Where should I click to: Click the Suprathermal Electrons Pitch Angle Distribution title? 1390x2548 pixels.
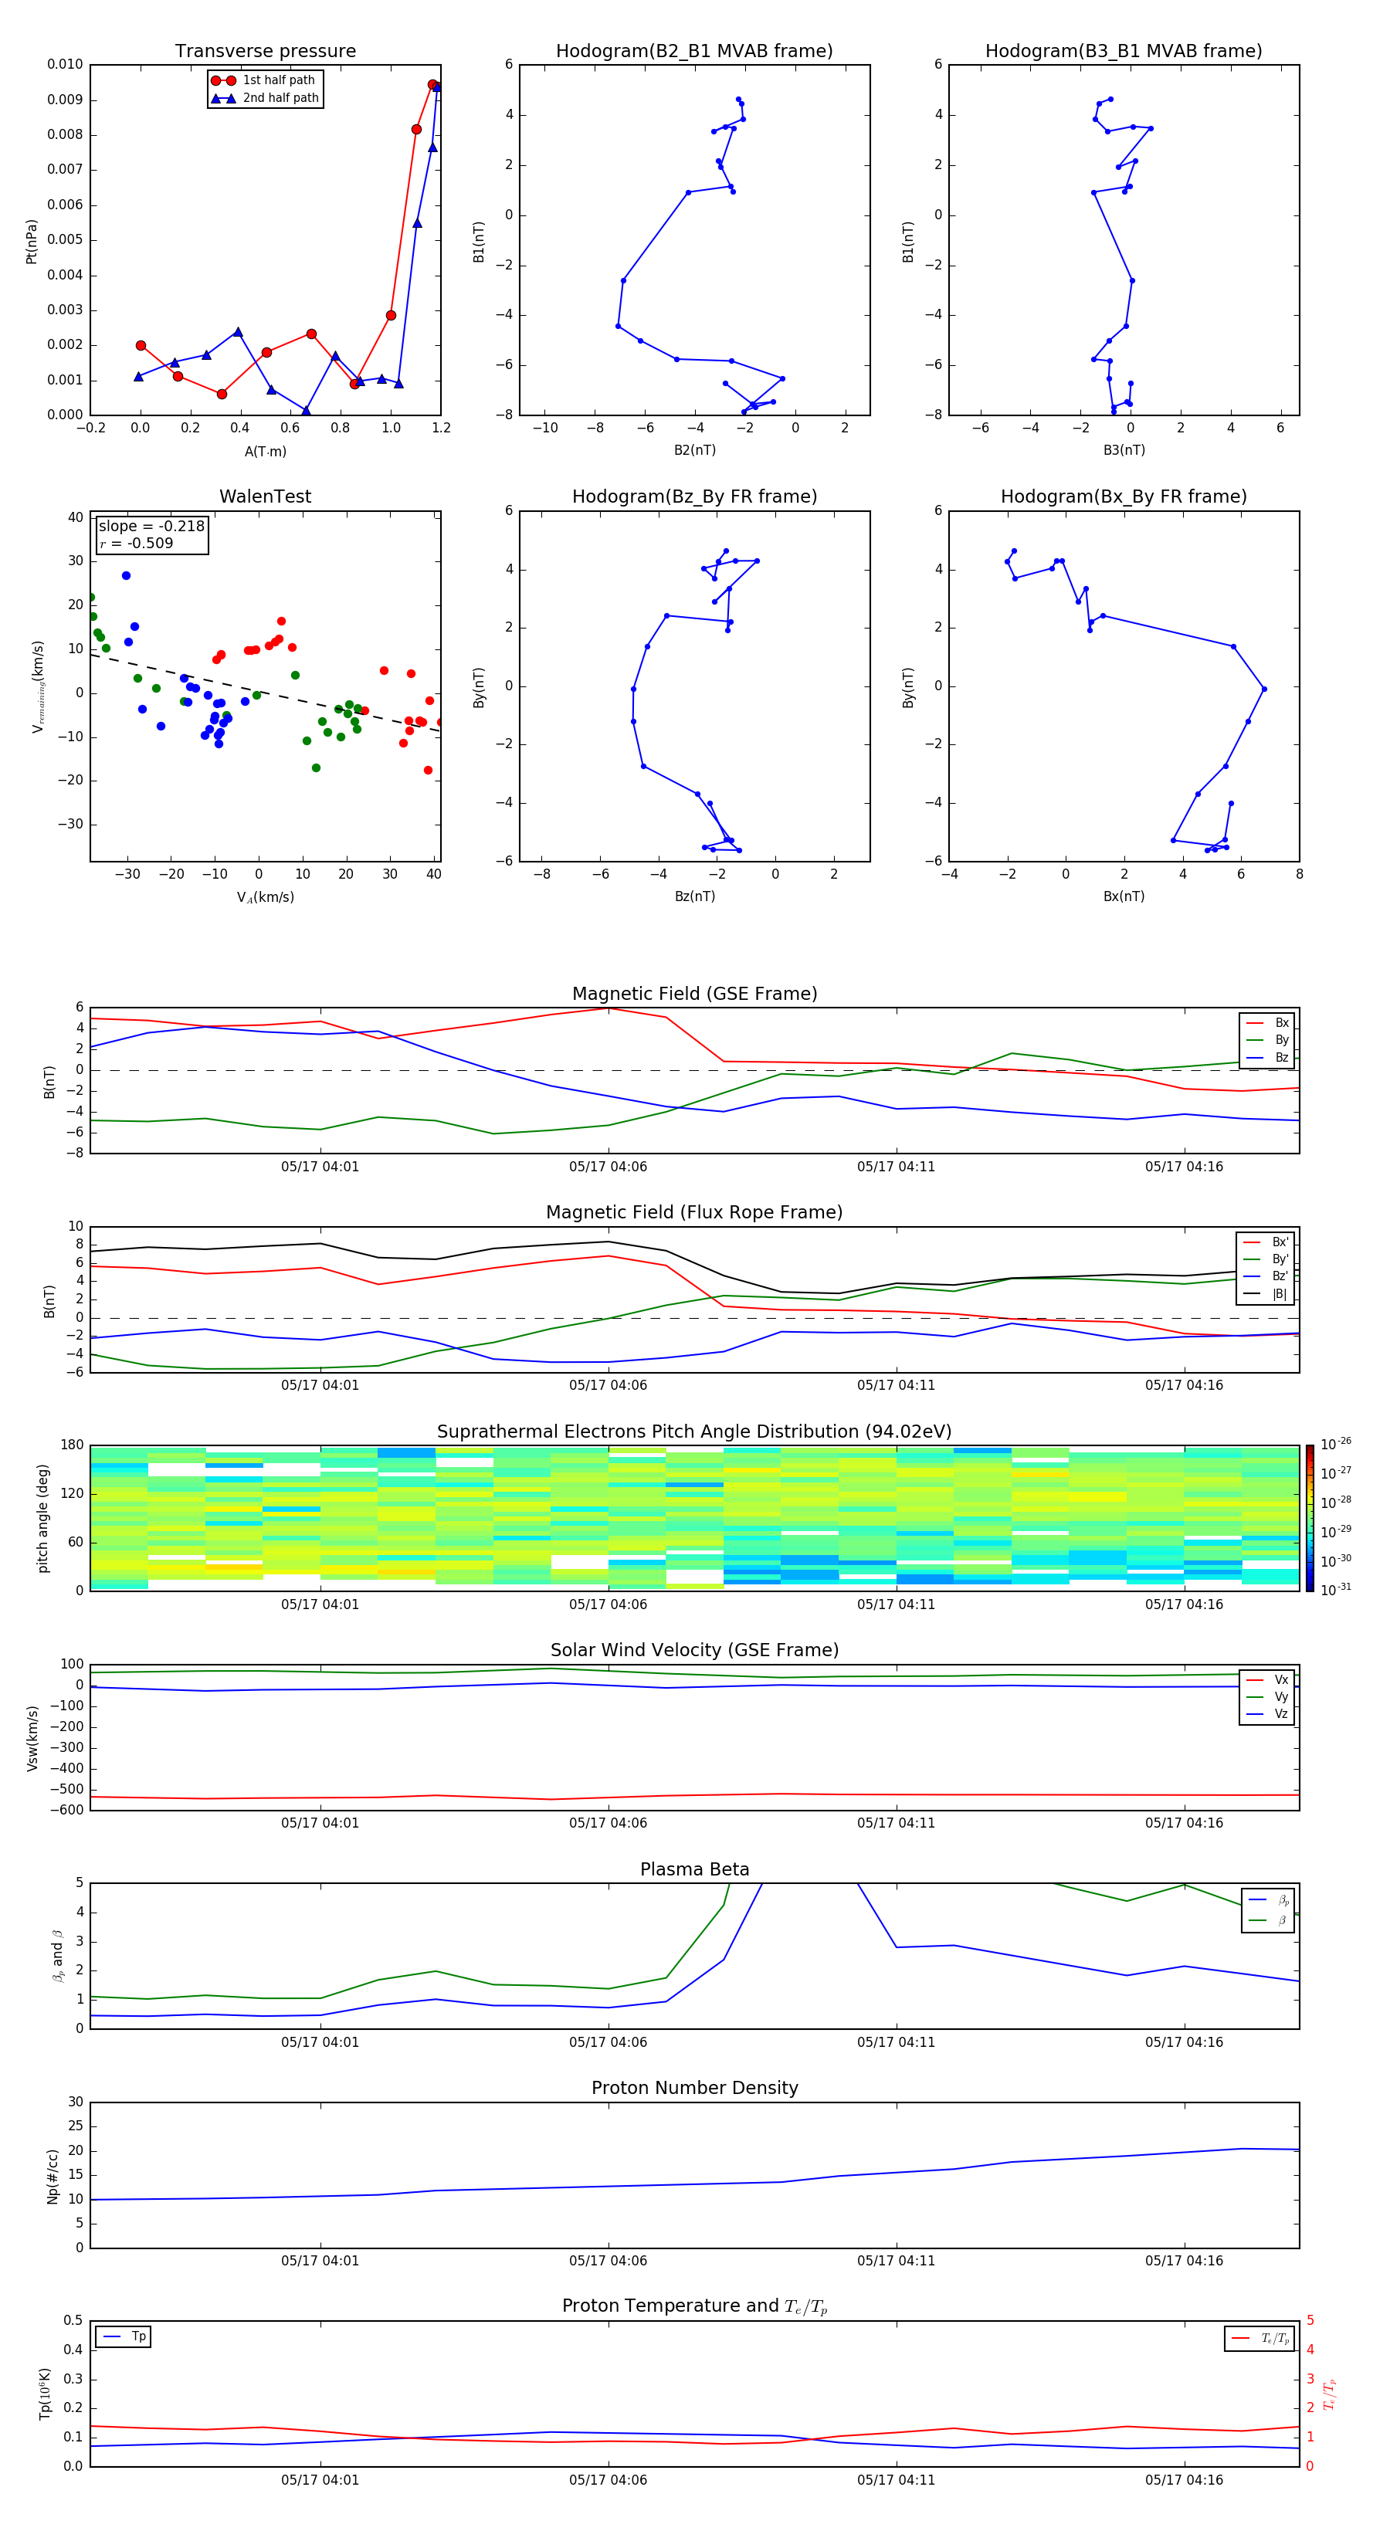[x=694, y=1432]
